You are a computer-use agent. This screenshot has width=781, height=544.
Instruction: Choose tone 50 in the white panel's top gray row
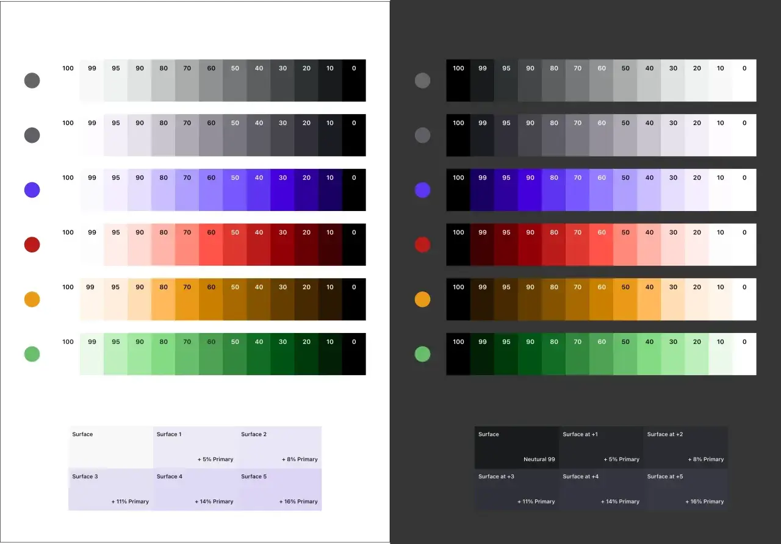[x=235, y=81]
